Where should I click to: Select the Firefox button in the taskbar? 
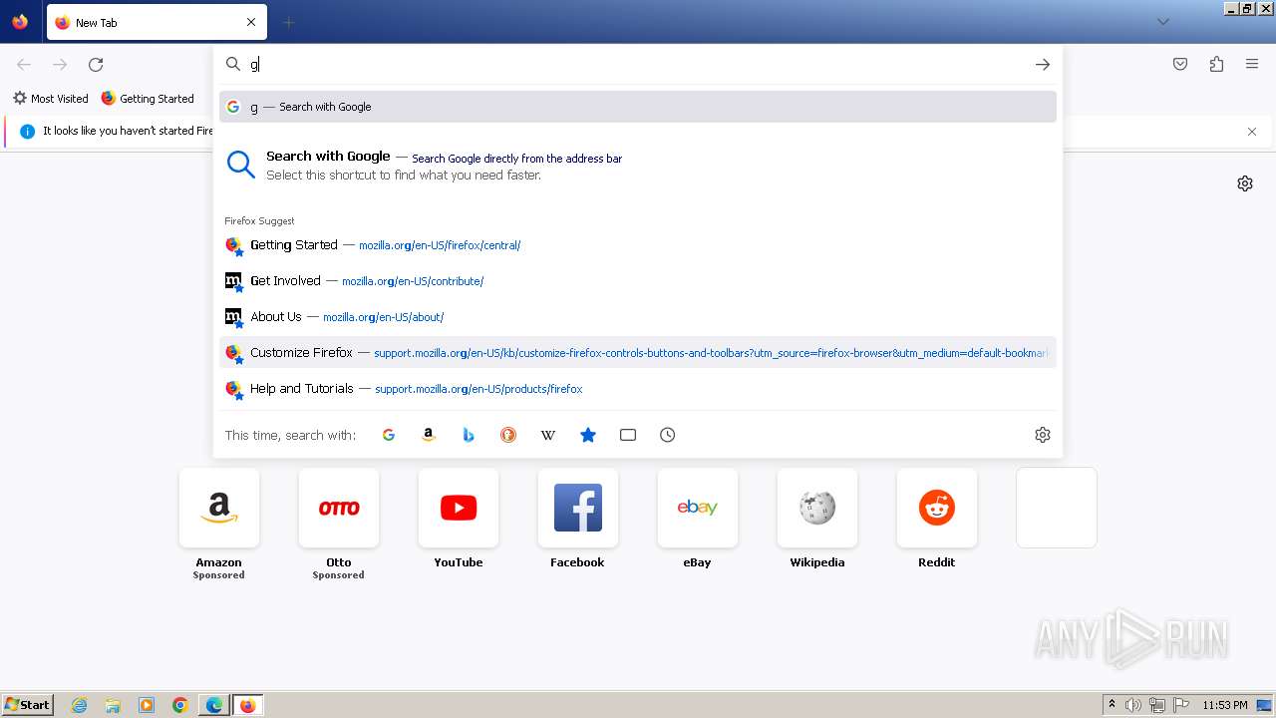247,705
